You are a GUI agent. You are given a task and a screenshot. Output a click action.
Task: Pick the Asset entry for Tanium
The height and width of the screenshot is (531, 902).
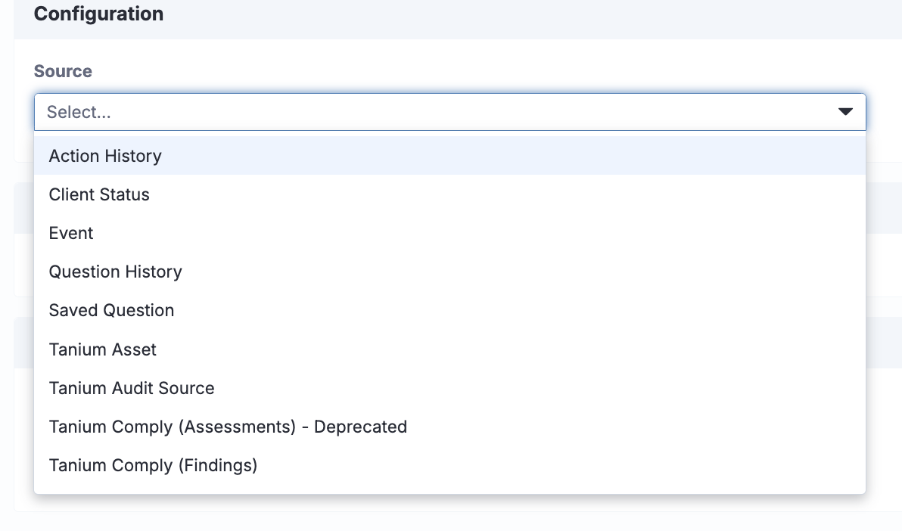pyautogui.click(x=102, y=349)
